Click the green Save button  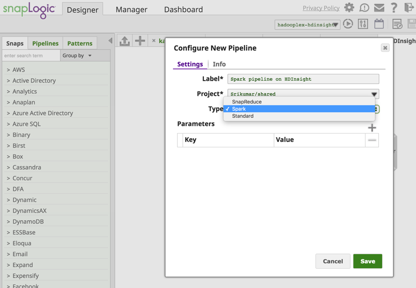click(x=368, y=261)
